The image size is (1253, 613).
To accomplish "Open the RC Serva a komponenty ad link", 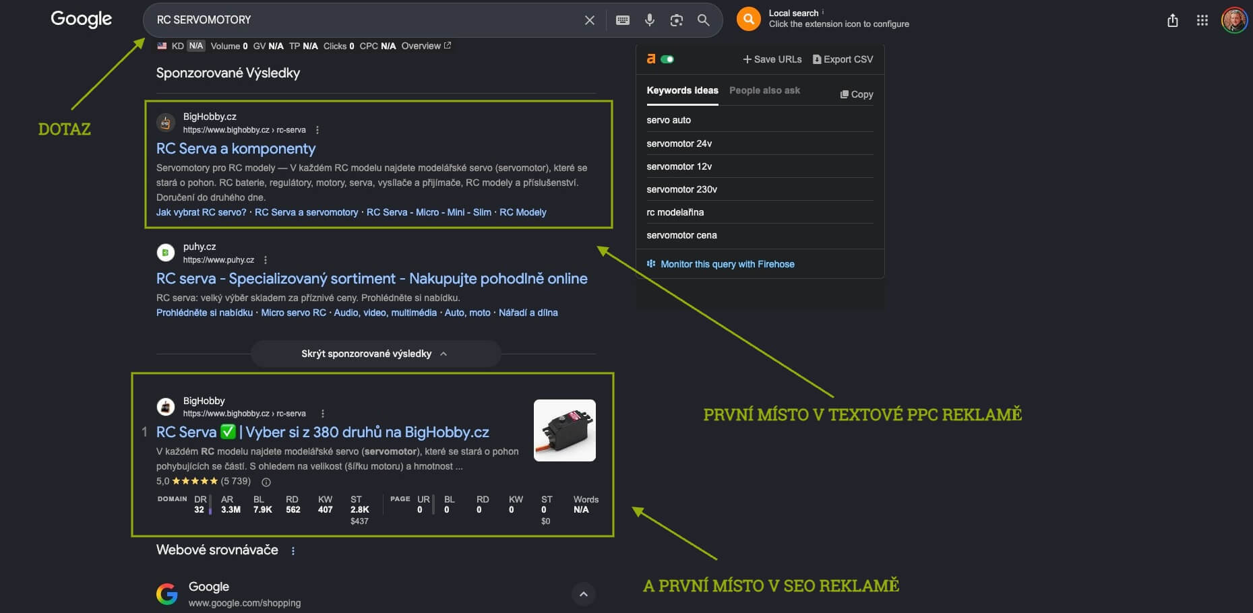I will pyautogui.click(x=236, y=148).
